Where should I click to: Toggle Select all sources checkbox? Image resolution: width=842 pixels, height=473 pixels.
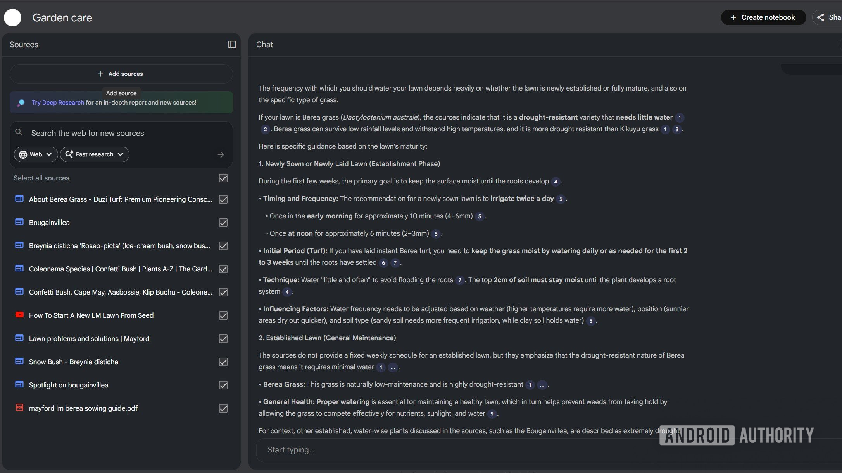(223, 178)
